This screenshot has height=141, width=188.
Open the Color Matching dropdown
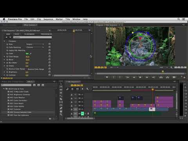35,47
